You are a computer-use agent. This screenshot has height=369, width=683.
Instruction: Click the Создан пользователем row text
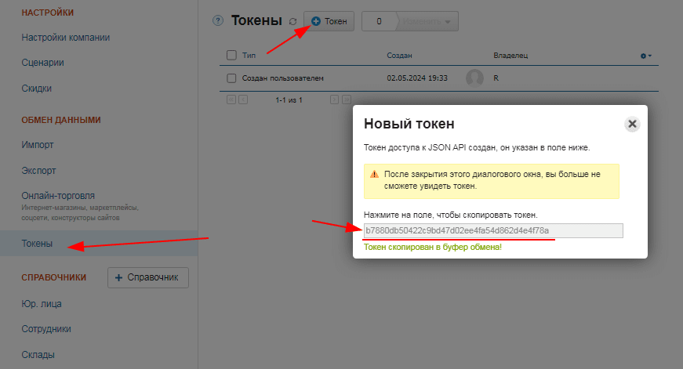283,78
